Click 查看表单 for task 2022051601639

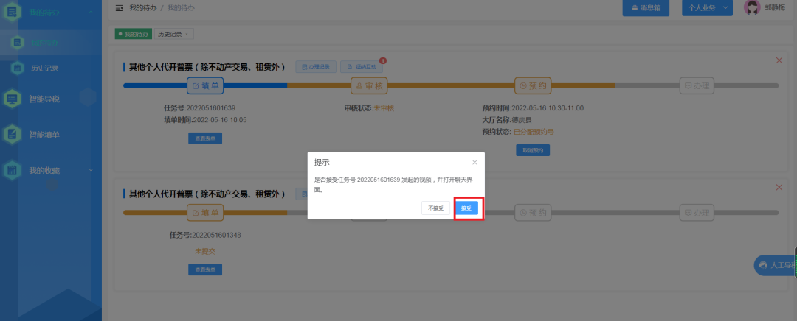click(x=205, y=138)
